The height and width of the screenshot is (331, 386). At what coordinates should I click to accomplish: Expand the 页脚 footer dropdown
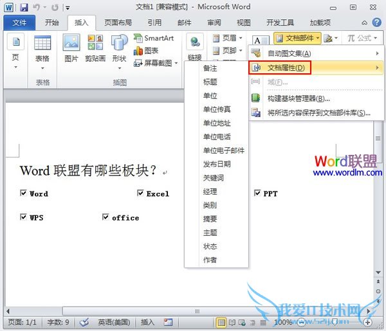(241, 51)
